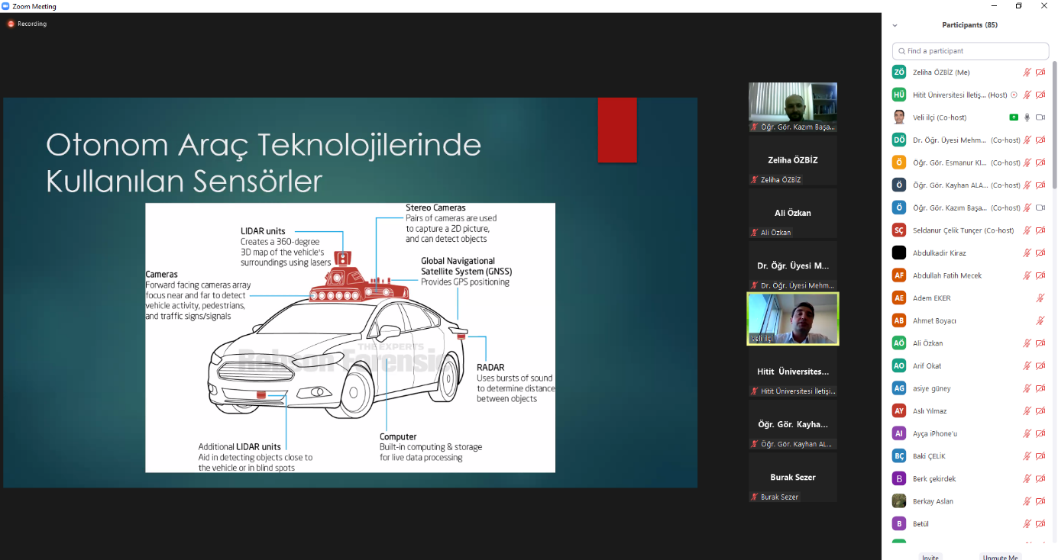The image size is (1058, 560).
Task: Click the Find a participant search field
Action: coord(970,51)
